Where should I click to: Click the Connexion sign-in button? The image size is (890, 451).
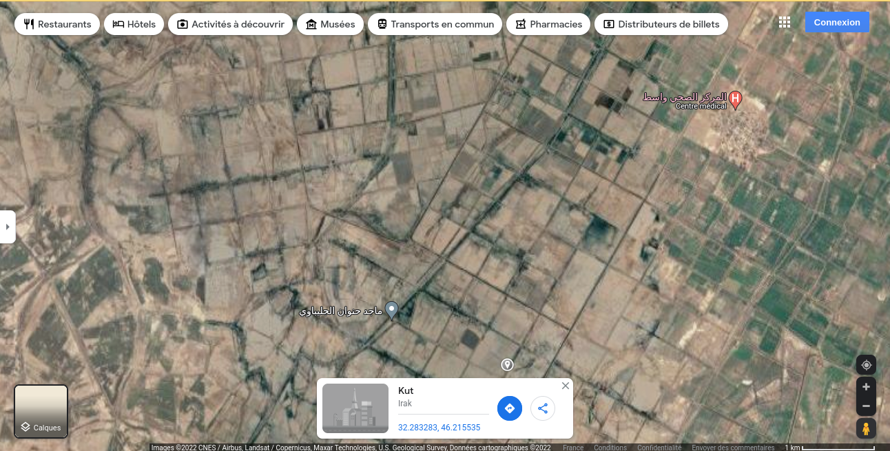click(837, 23)
